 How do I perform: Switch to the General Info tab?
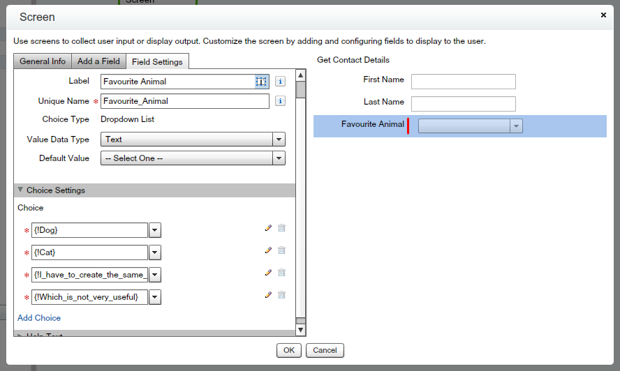tap(43, 61)
